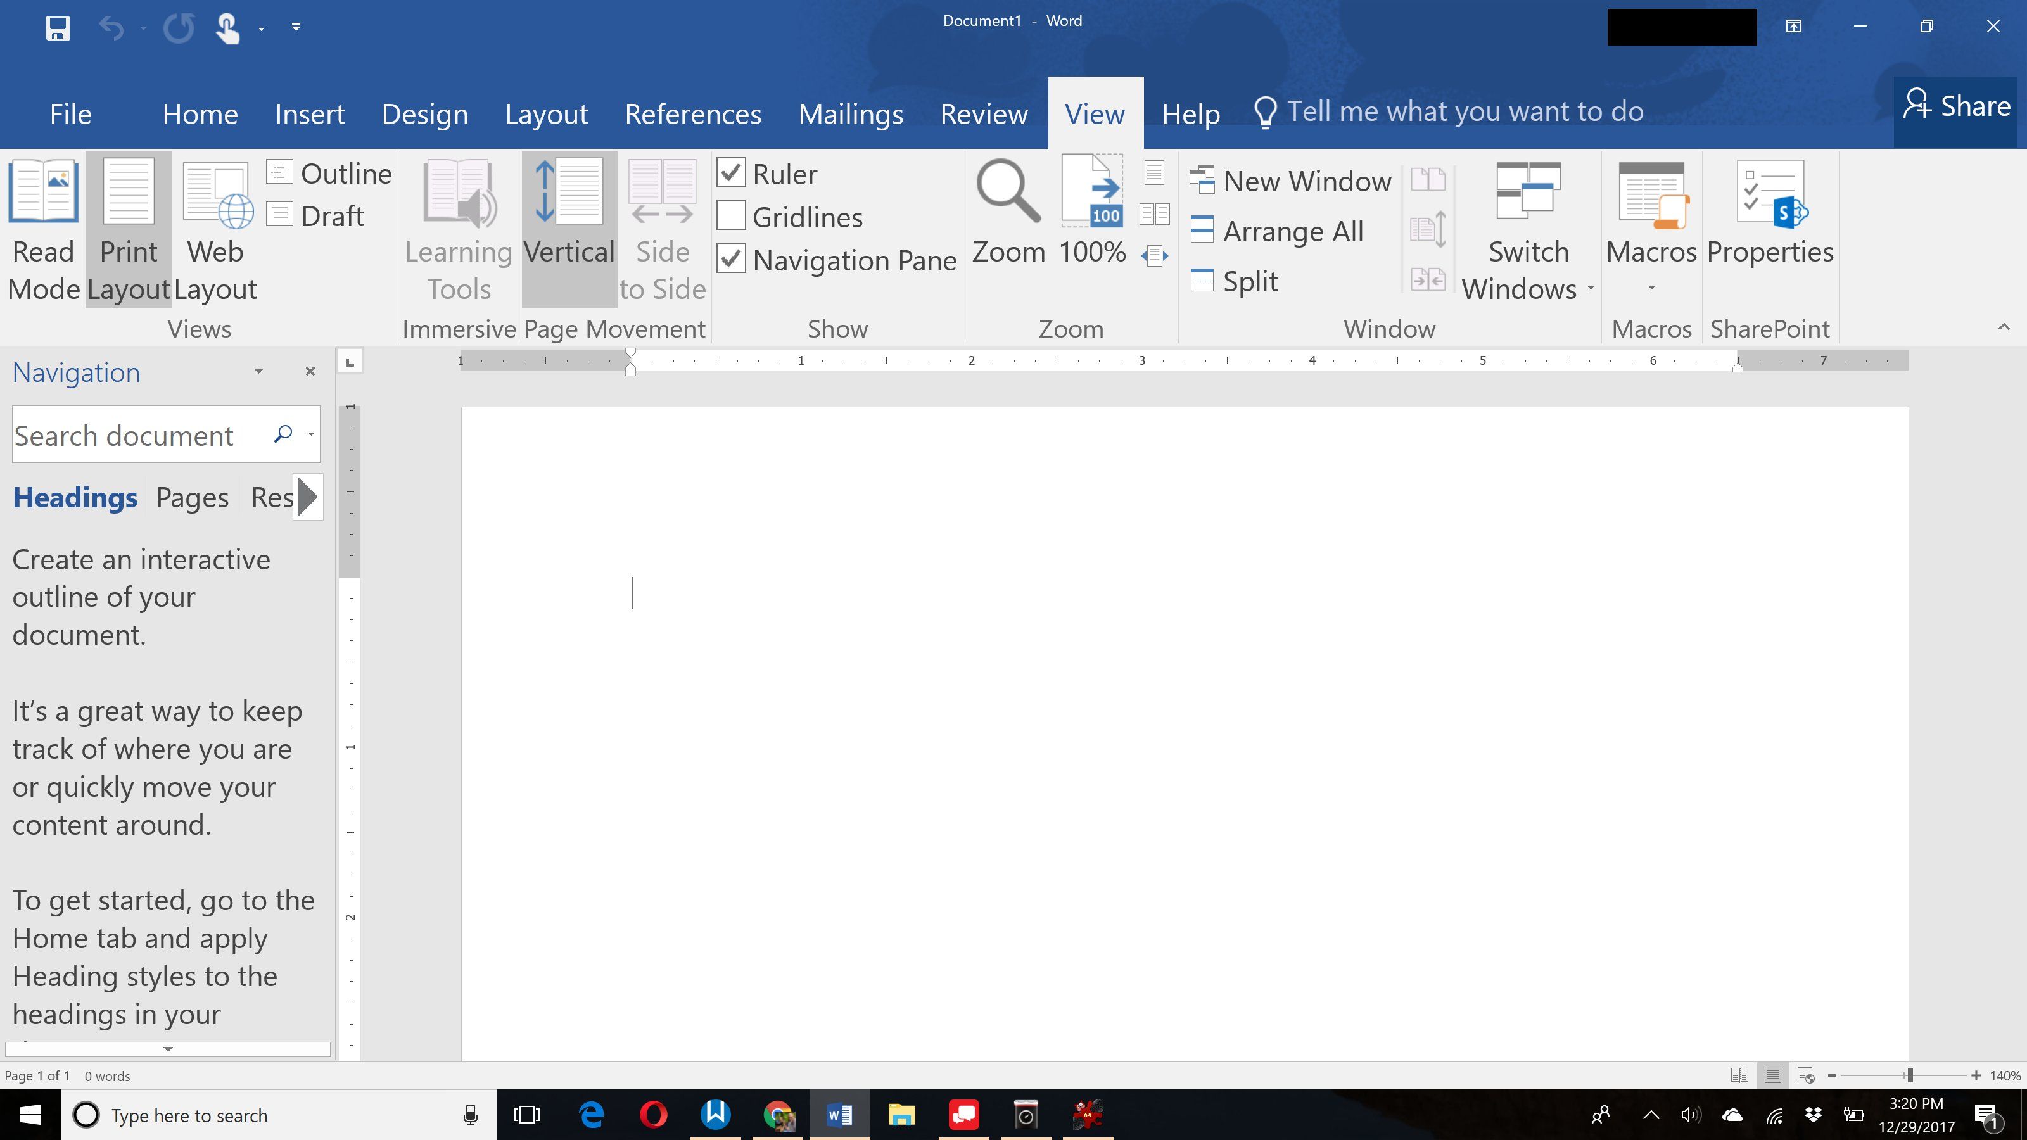Enable the Gridlines checkbox
Image resolution: width=2027 pixels, height=1140 pixels.
[731, 215]
